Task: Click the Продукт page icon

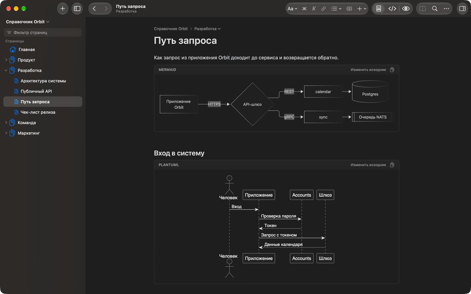Action: point(12,60)
